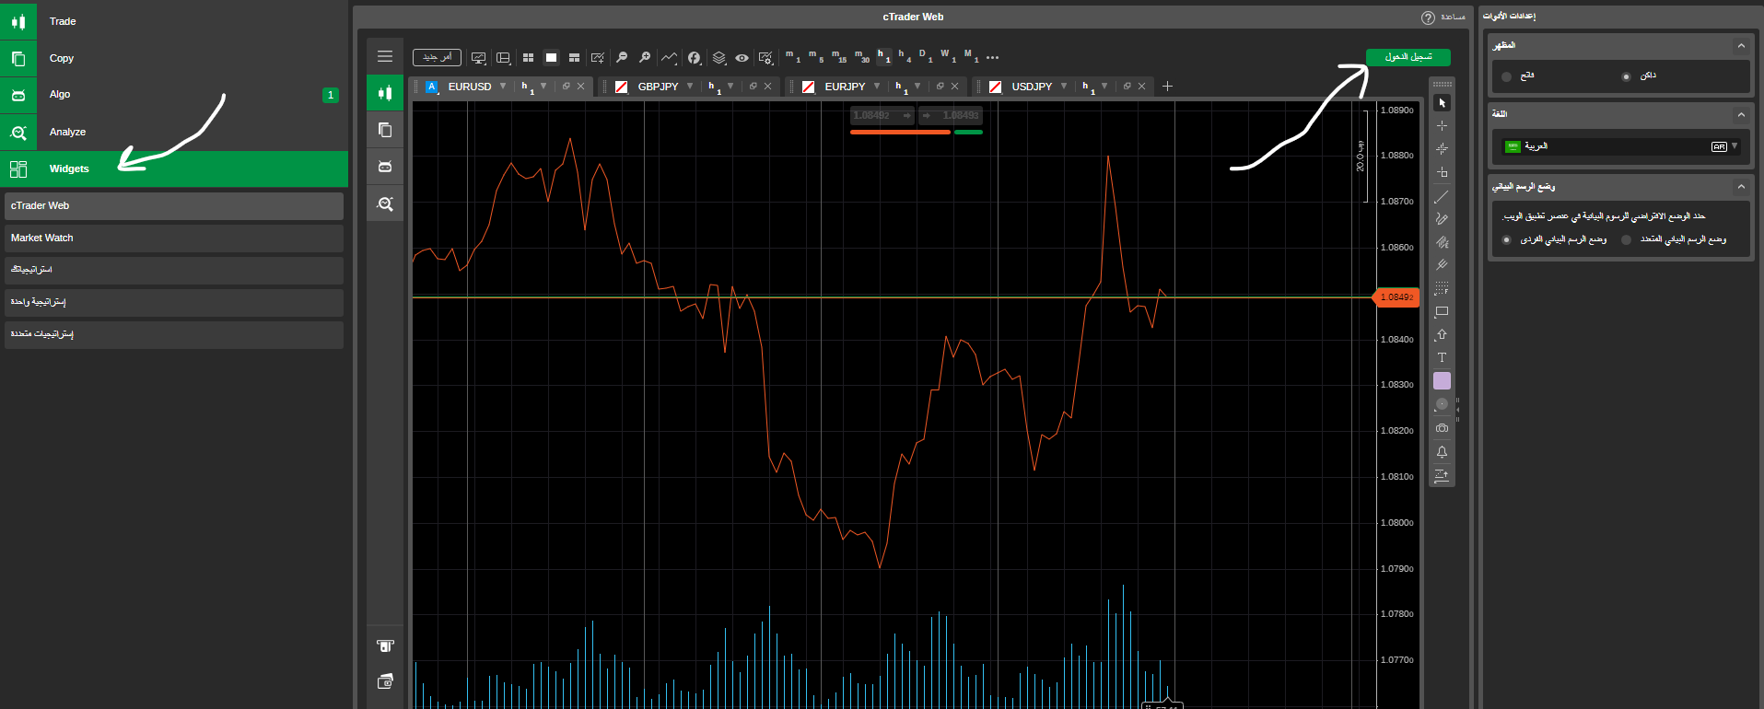
Task: Toggle the eye viewing options icon
Action: pyautogui.click(x=742, y=57)
